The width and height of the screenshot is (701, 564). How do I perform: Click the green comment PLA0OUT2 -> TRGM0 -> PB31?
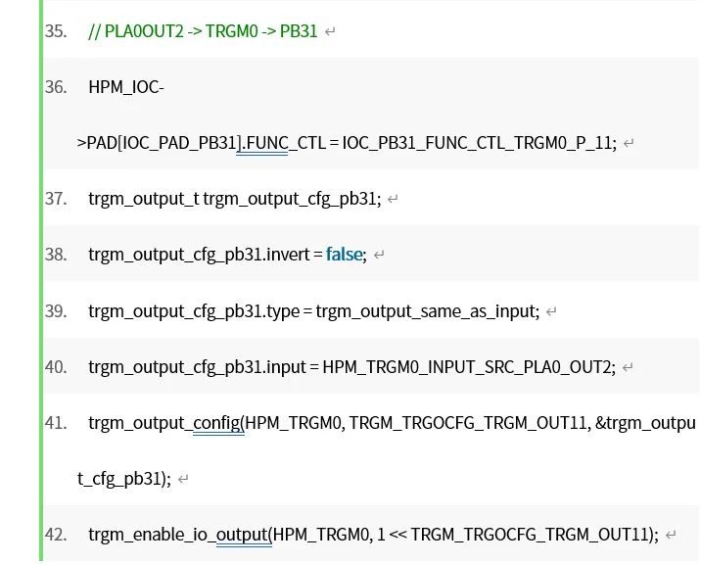point(203,31)
